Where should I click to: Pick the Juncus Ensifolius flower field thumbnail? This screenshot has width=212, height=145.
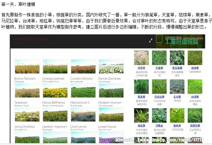pos(27,115)
